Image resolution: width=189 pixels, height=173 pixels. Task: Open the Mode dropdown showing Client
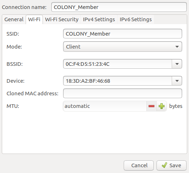(123, 47)
